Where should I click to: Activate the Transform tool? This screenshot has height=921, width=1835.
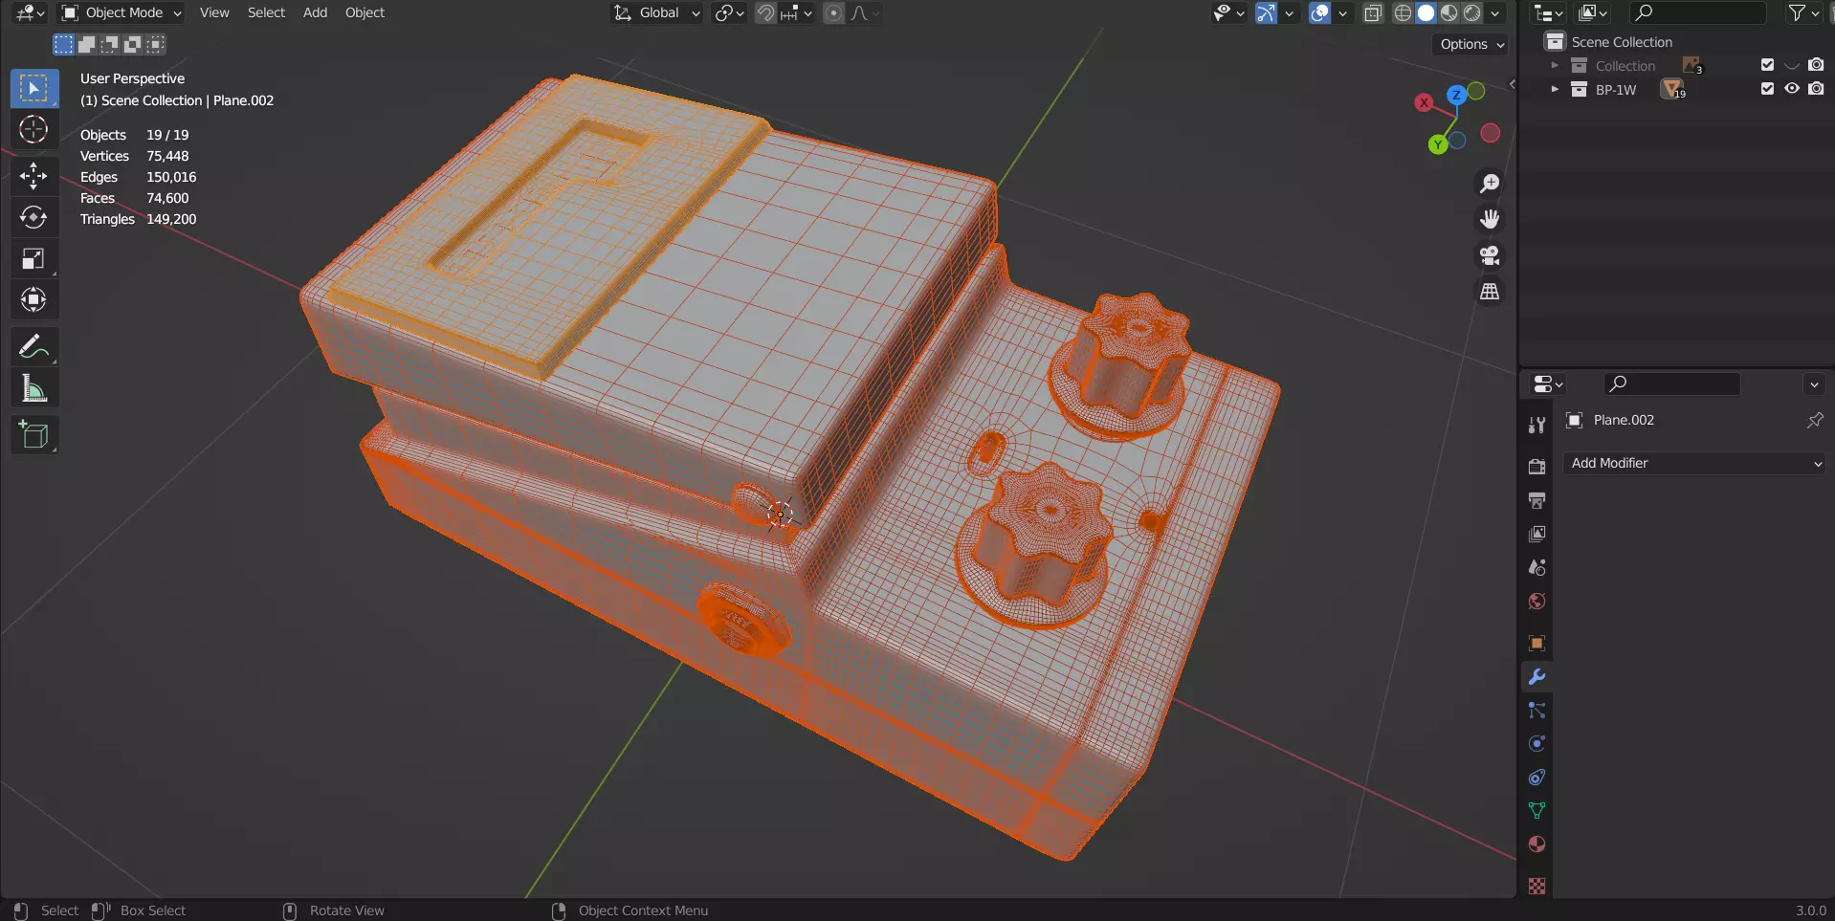pos(34,300)
